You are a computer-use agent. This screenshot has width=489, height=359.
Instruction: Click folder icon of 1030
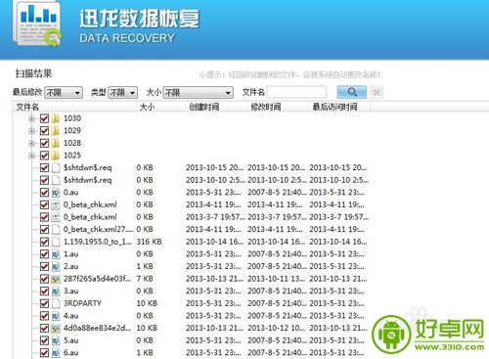(x=56, y=118)
